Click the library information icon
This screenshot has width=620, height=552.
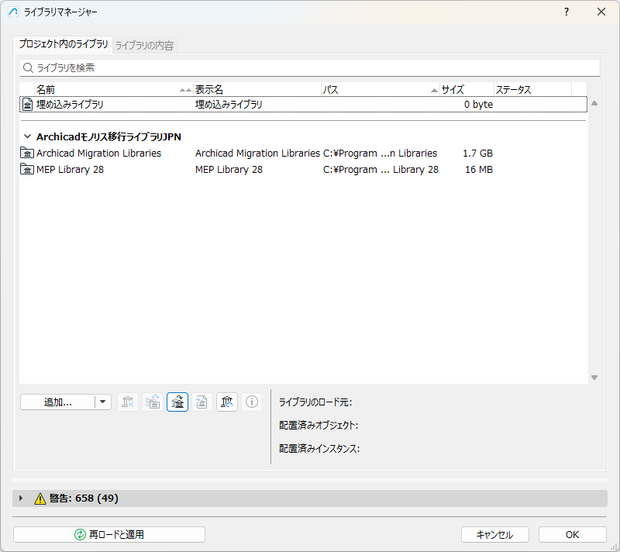pyautogui.click(x=252, y=402)
